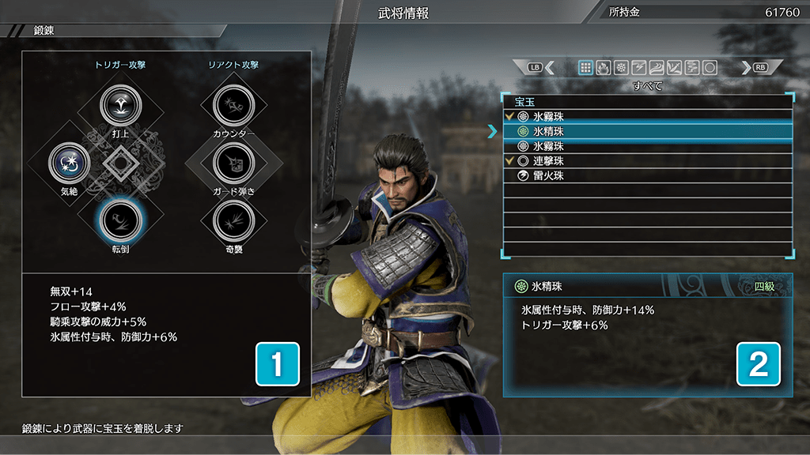The height and width of the screenshot is (455, 810).
Task: Select the カウンター react attack slot
Action: pyautogui.click(x=233, y=106)
